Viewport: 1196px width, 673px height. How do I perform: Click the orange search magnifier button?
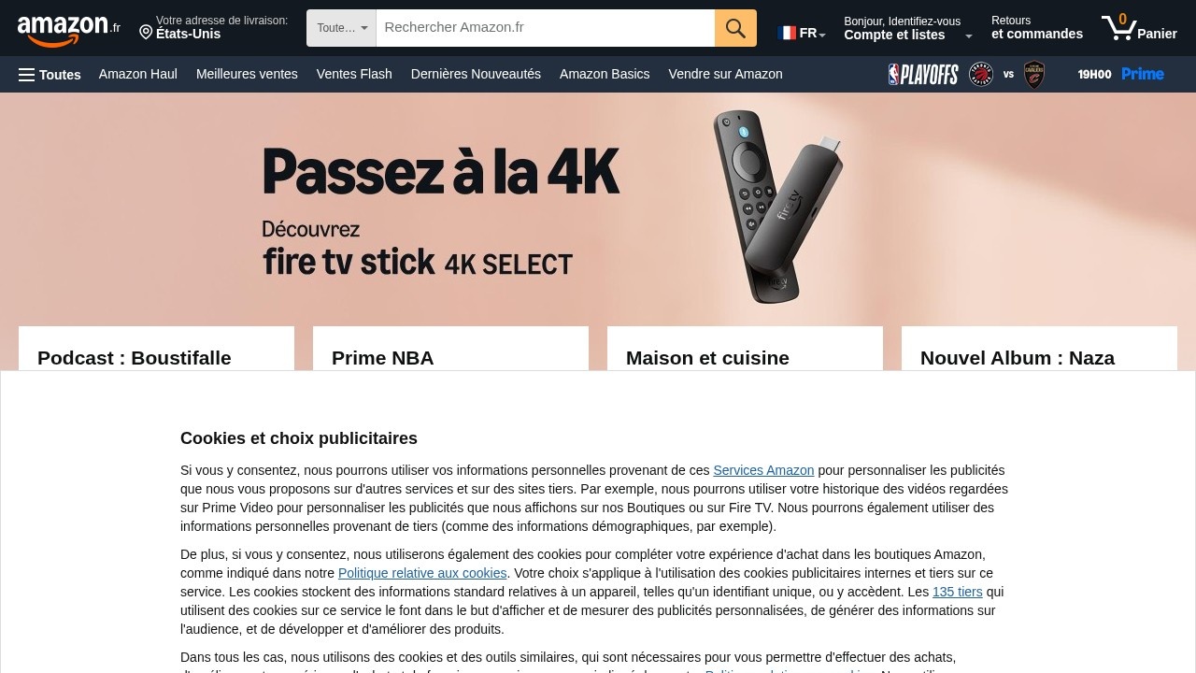735,28
